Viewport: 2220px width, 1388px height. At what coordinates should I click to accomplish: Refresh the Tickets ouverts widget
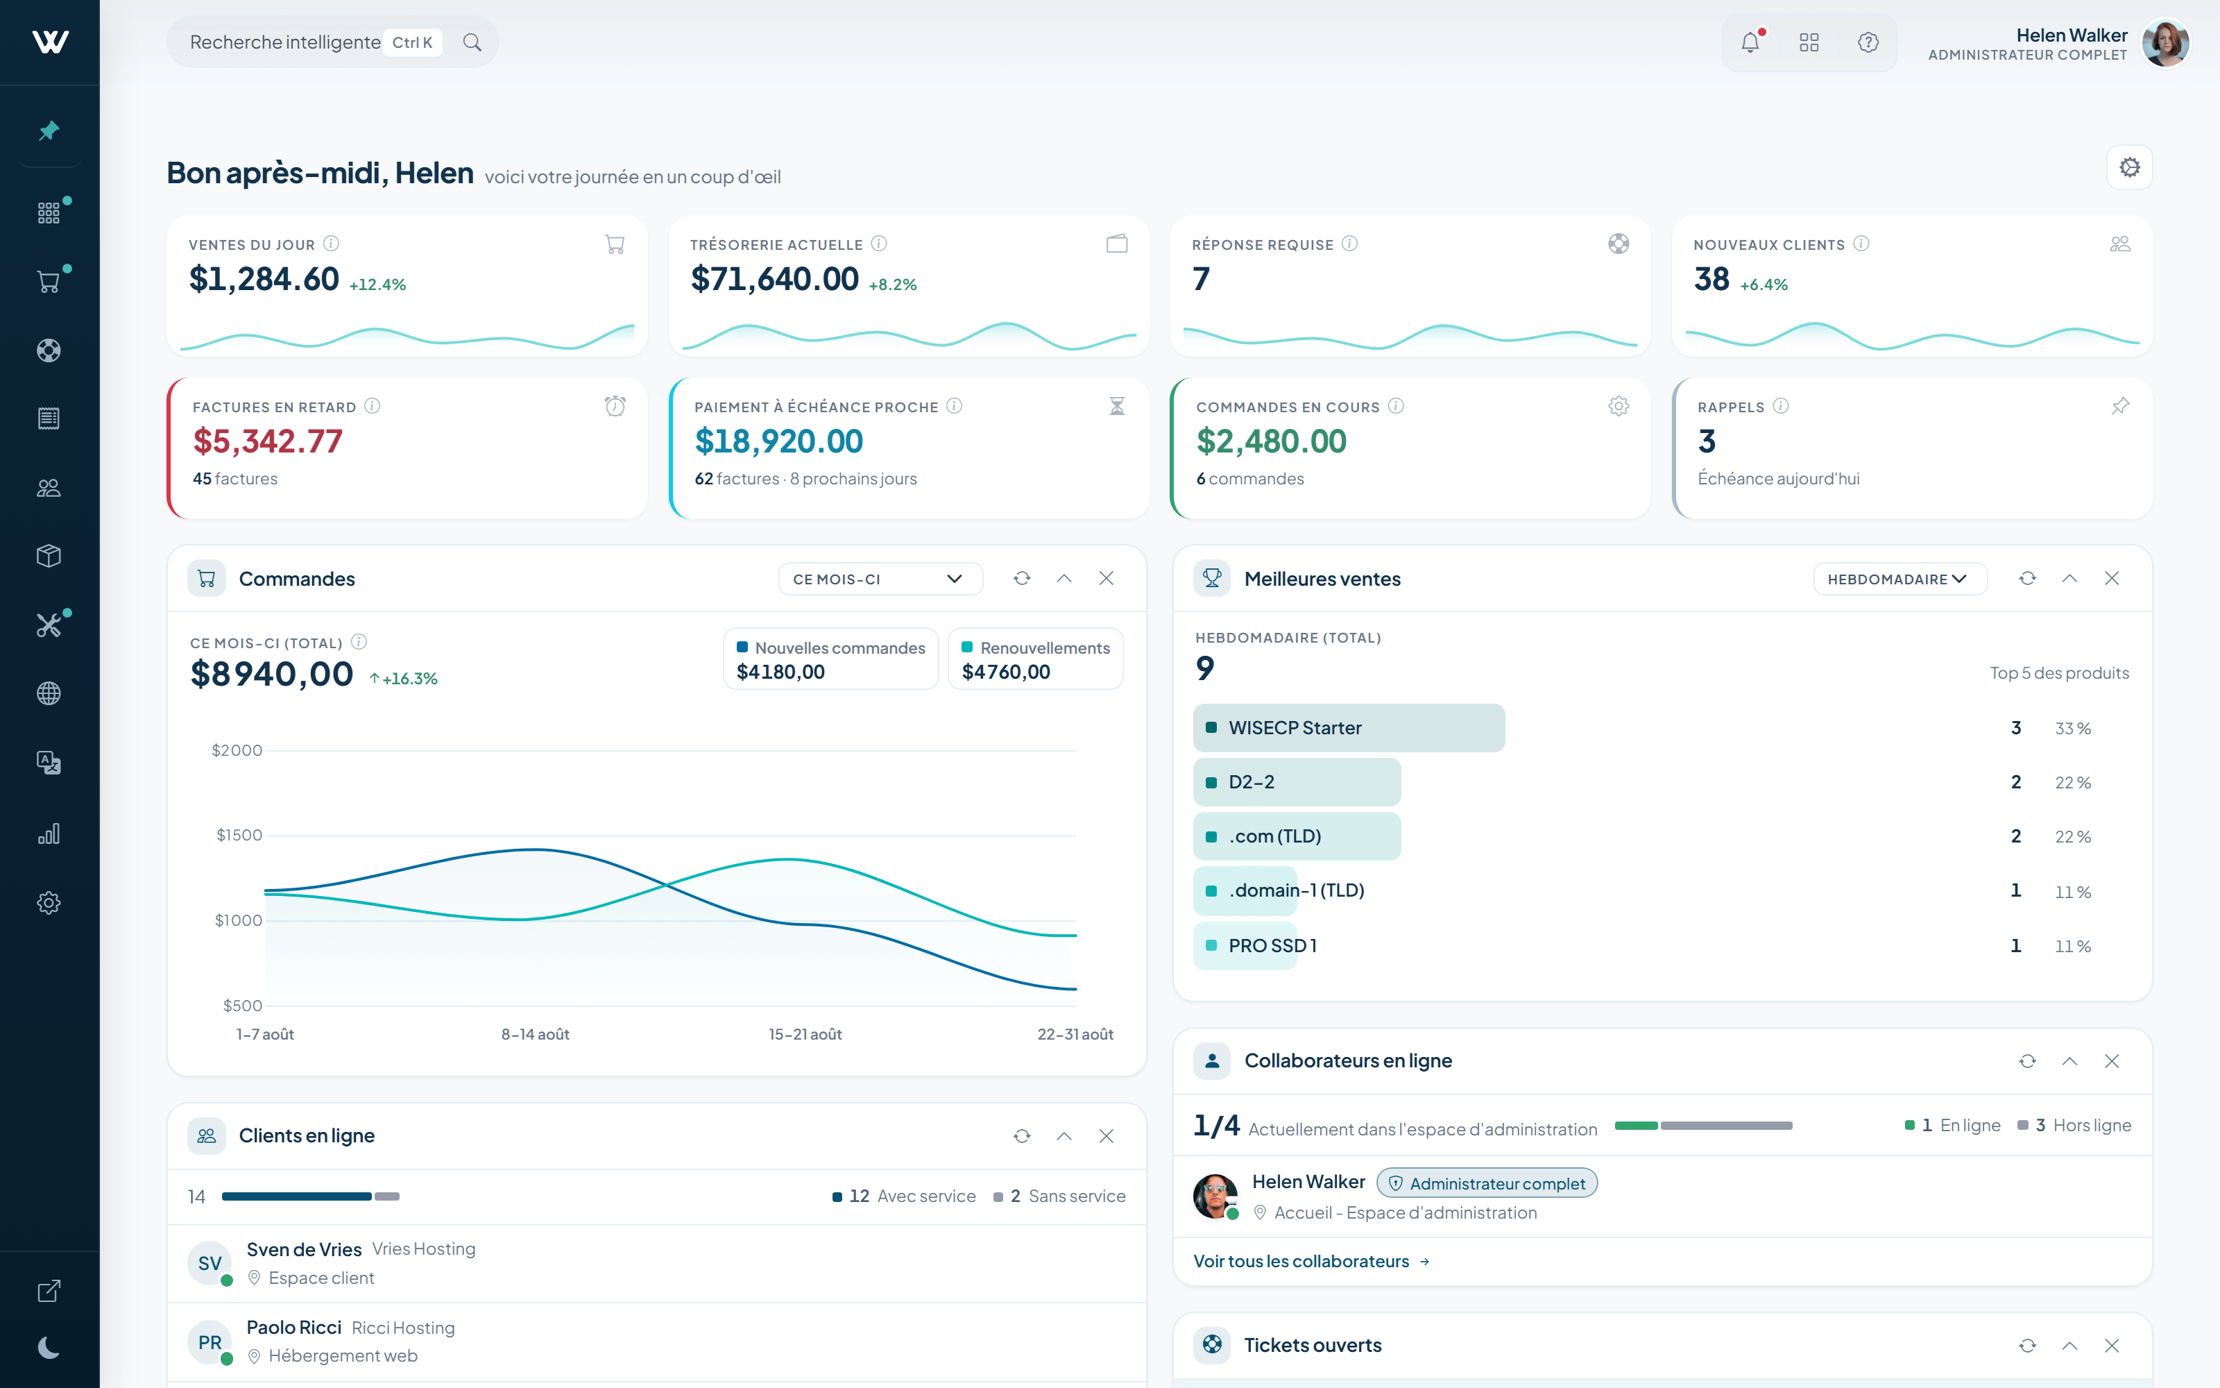[x=2027, y=1346]
